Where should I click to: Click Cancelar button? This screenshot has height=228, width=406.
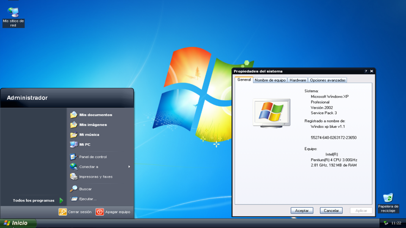[x=331, y=210]
